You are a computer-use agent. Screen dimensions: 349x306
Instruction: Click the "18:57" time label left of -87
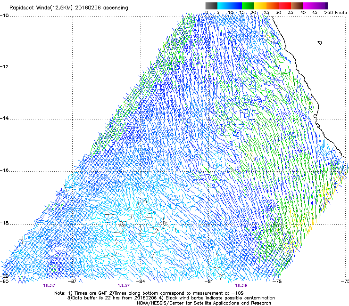[49, 286]
